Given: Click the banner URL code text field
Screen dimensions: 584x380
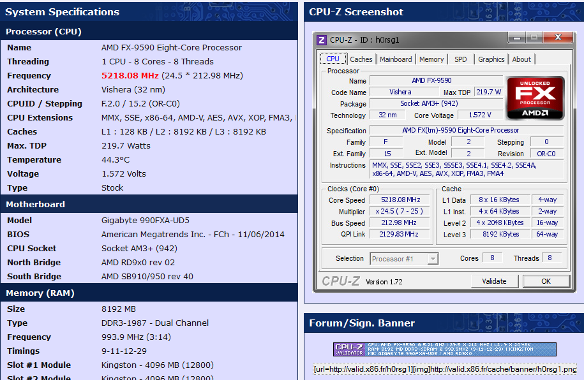Looking at the screenshot, I should (445, 369).
